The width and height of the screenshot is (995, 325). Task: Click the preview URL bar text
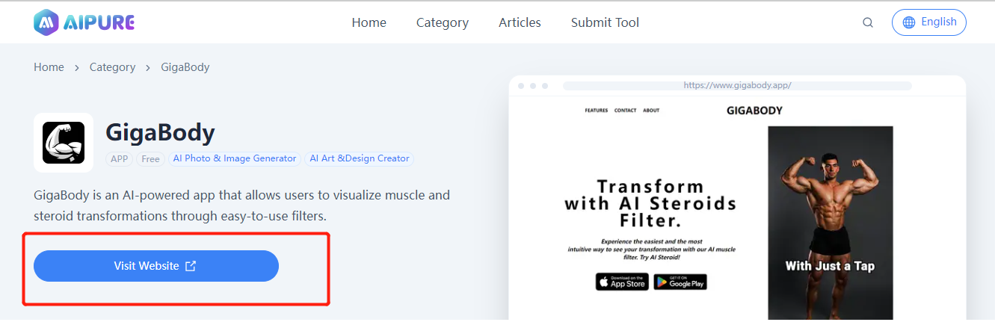point(737,85)
